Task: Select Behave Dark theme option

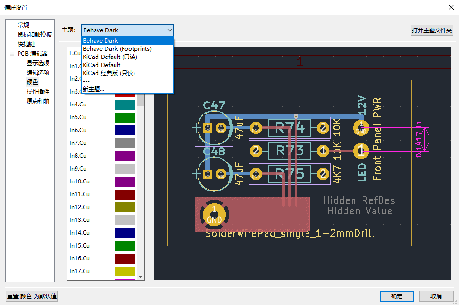Action: (127, 41)
